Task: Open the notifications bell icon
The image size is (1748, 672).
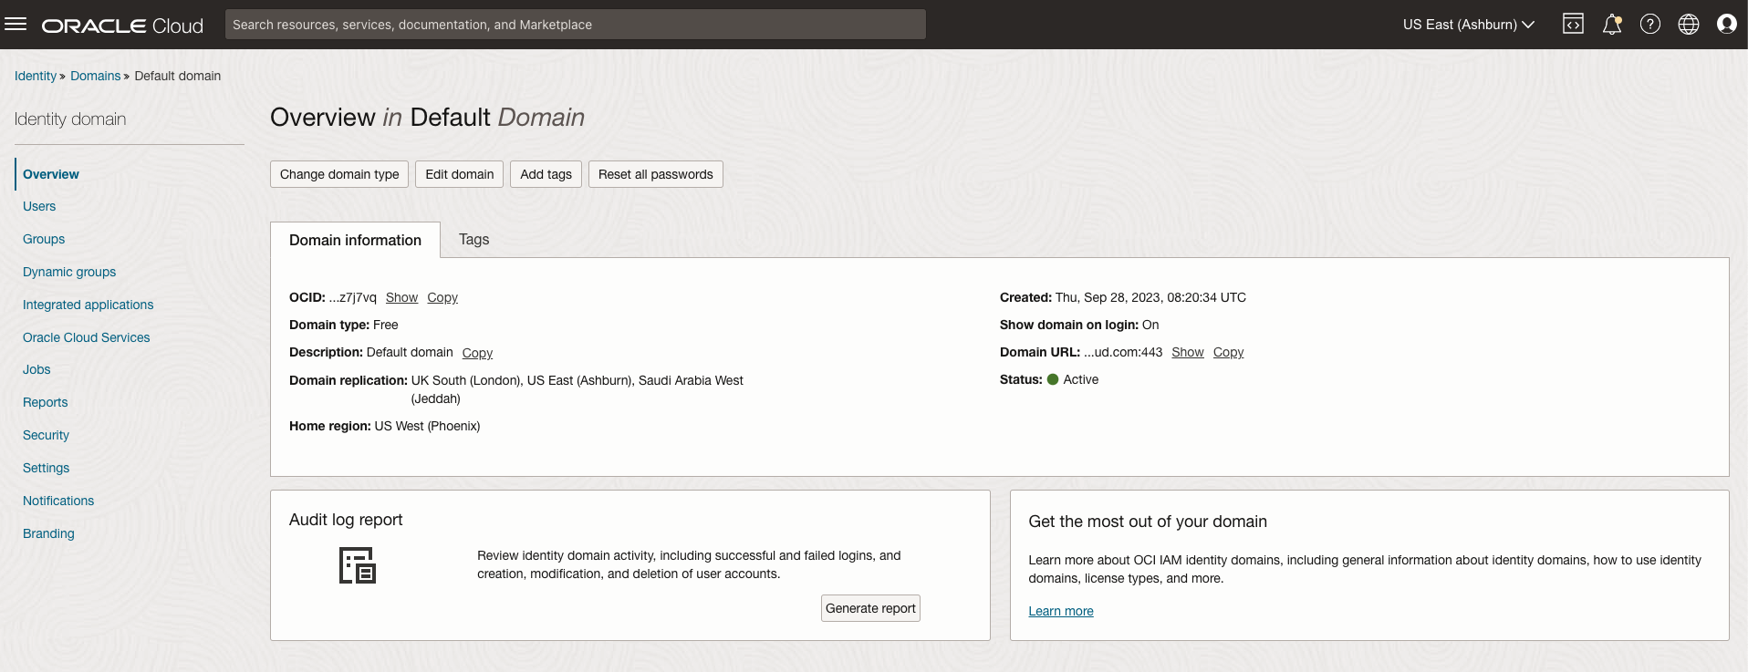Action: coord(1612,25)
